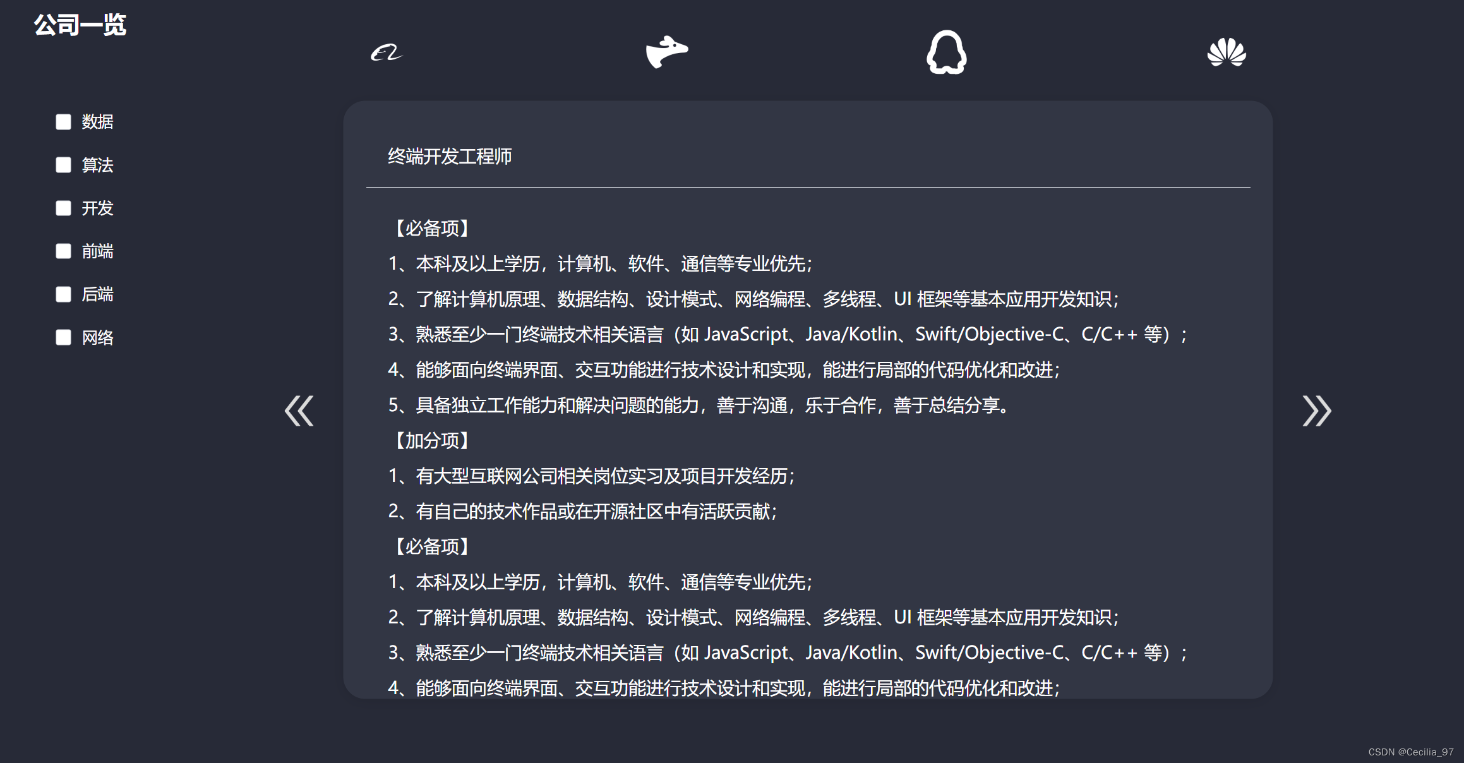Click the CSDN @Cecilia_97 watermark

pyautogui.click(x=1410, y=752)
